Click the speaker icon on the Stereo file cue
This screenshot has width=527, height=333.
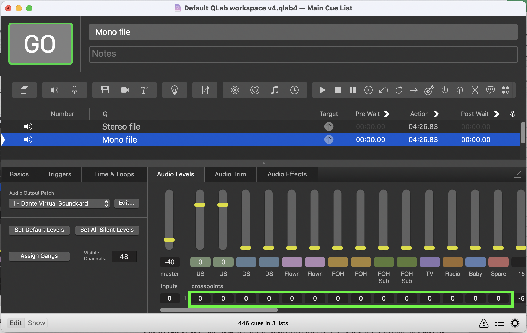click(x=28, y=126)
